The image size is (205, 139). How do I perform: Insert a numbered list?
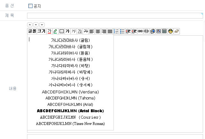116,31
